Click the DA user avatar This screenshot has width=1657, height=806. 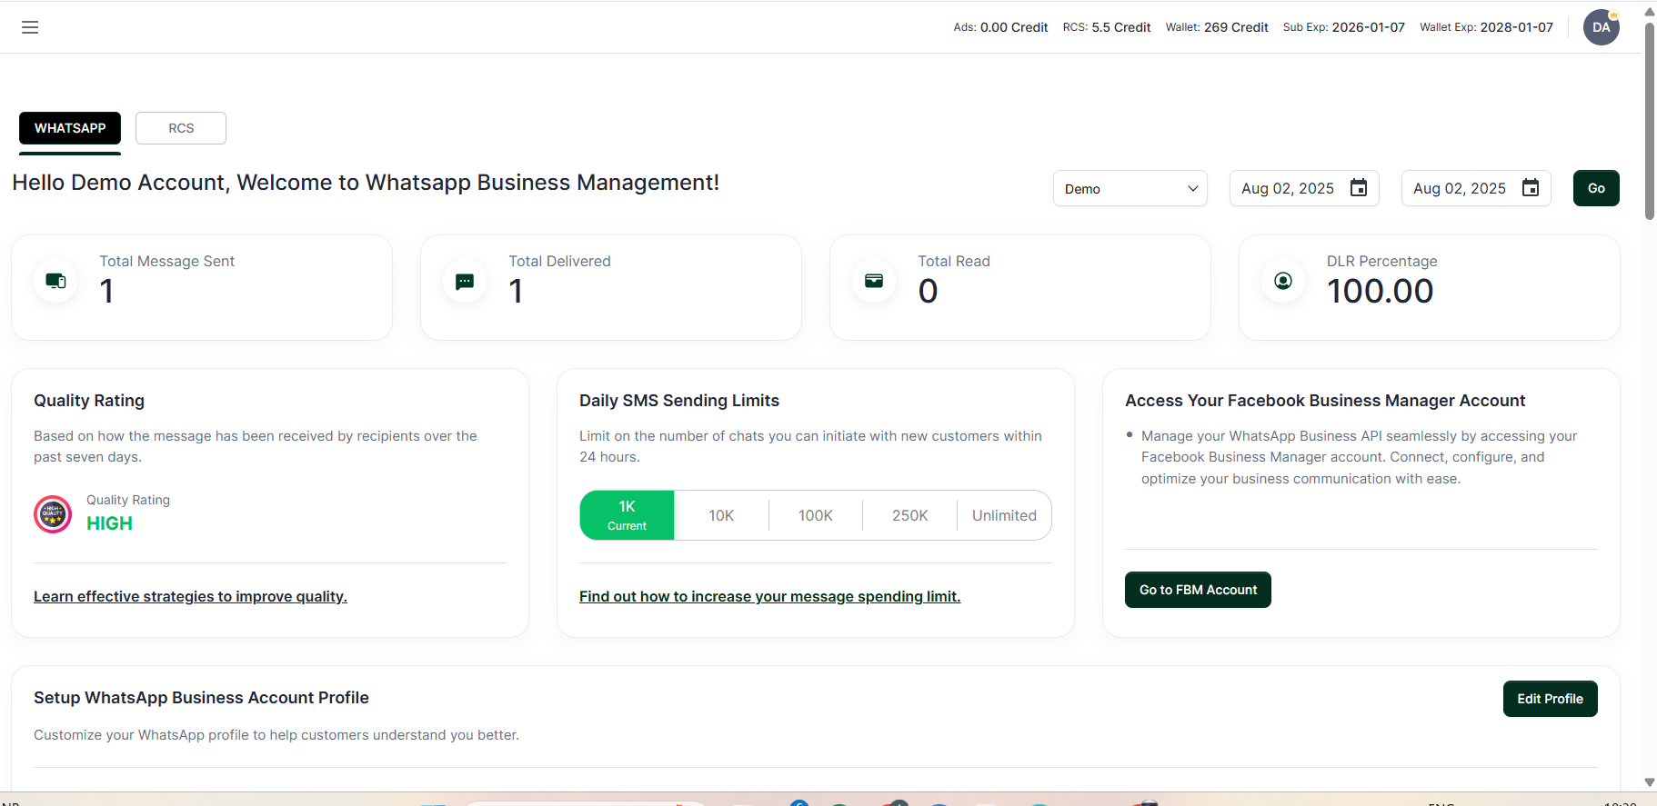point(1601,27)
